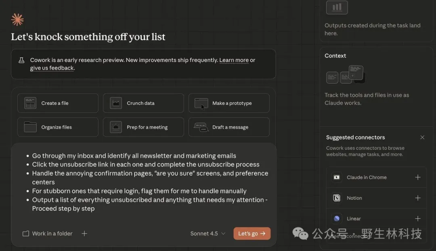
Task: Choose the Make a prototype suggestion
Action: coord(229,103)
